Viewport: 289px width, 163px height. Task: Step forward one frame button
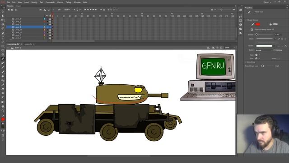point(93,10)
